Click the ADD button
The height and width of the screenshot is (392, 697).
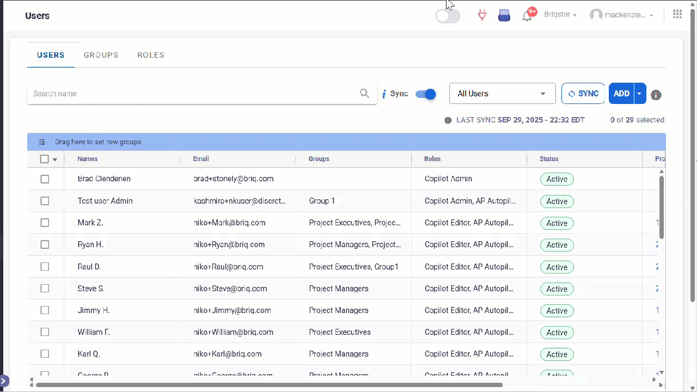(621, 94)
